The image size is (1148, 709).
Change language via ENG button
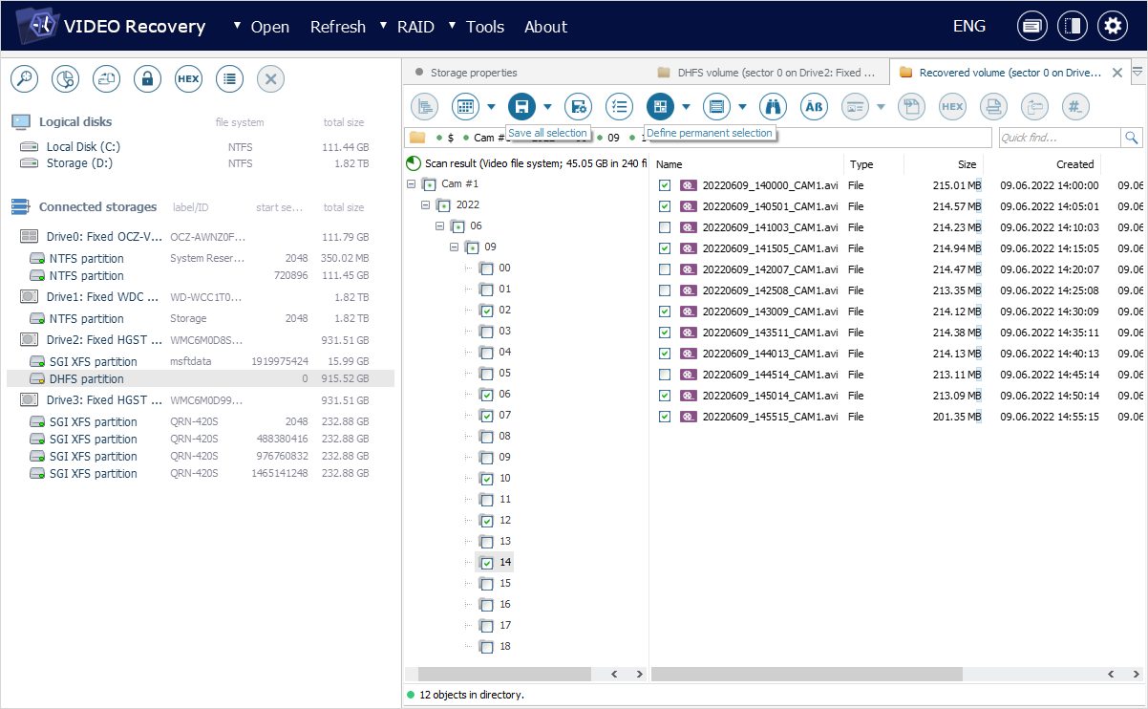click(969, 26)
